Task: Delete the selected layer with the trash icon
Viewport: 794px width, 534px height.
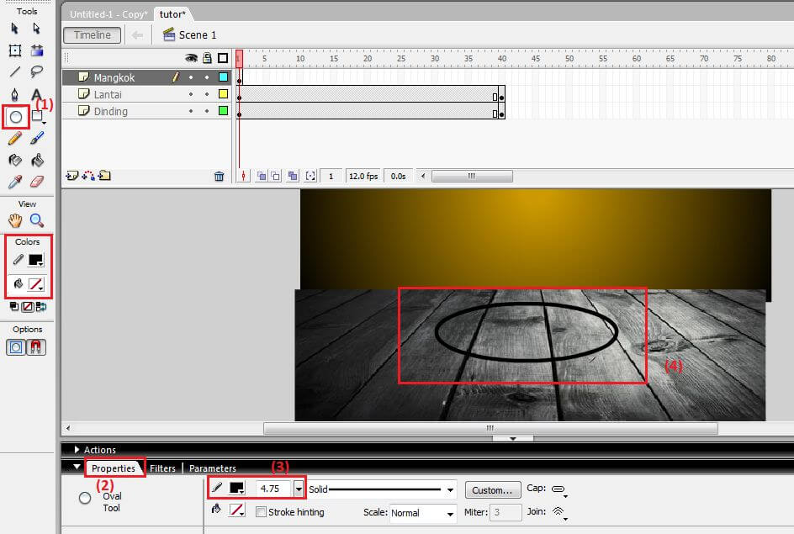Action: click(x=220, y=176)
